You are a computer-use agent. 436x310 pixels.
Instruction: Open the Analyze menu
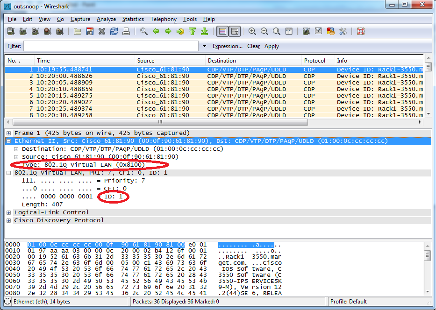(x=106, y=19)
